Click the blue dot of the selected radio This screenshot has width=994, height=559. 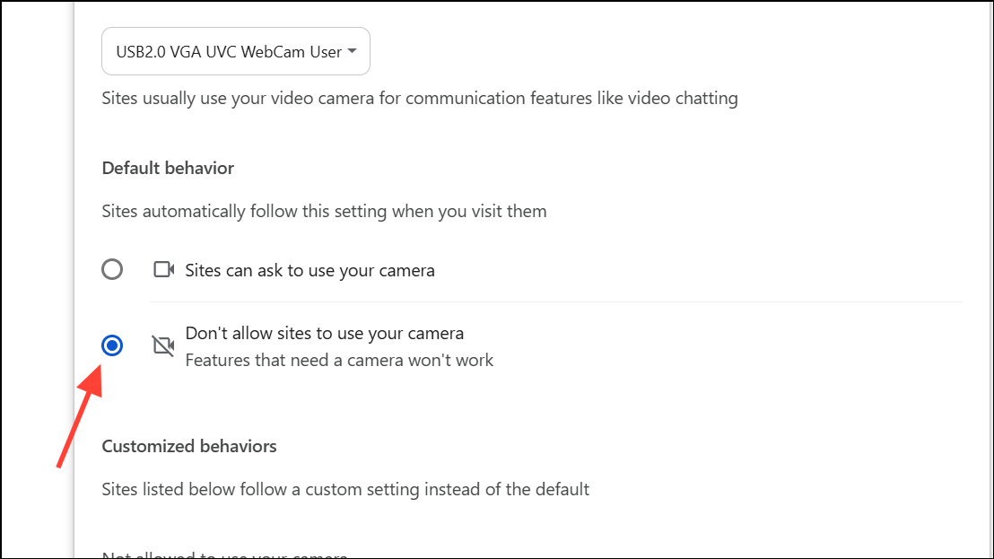112,345
